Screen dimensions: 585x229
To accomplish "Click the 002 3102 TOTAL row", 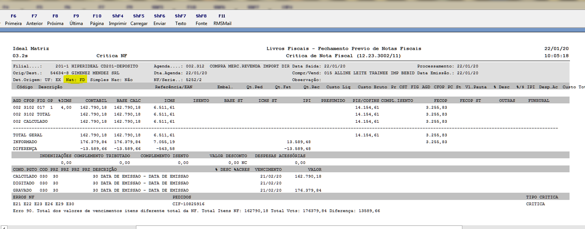I will pos(230,114).
